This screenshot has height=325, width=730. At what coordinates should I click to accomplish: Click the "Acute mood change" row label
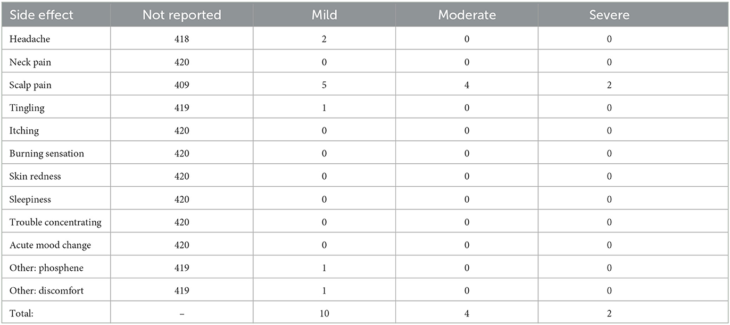click(x=50, y=245)
